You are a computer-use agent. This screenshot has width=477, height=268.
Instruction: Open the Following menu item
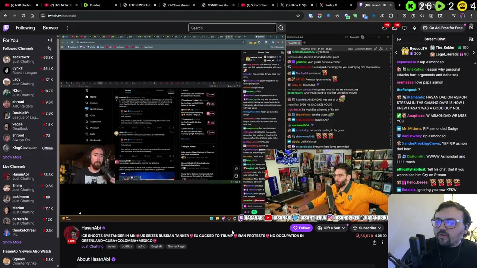click(25, 28)
